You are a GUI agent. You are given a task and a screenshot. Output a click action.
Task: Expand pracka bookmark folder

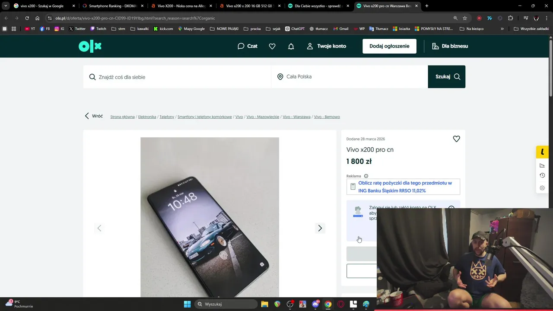click(252, 29)
